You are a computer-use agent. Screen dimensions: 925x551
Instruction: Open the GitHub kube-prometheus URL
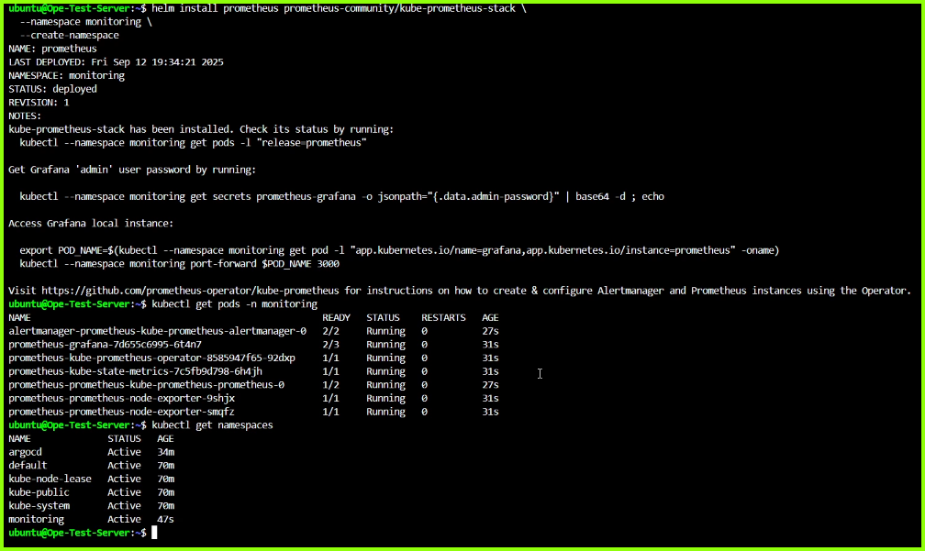[x=184, y=291]
